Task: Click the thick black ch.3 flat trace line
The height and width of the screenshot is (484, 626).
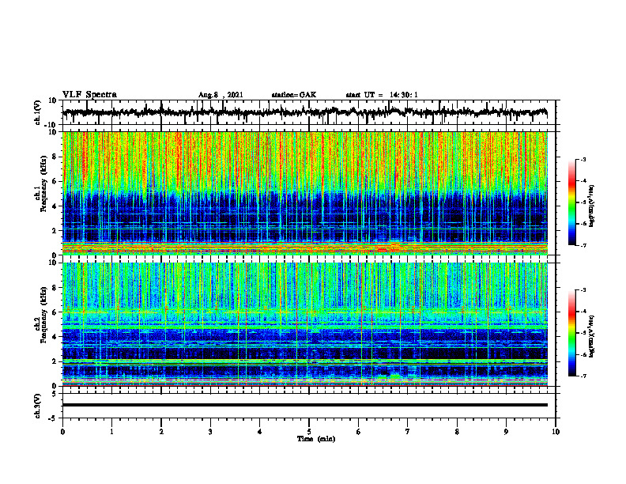Action: pos(305,405)
